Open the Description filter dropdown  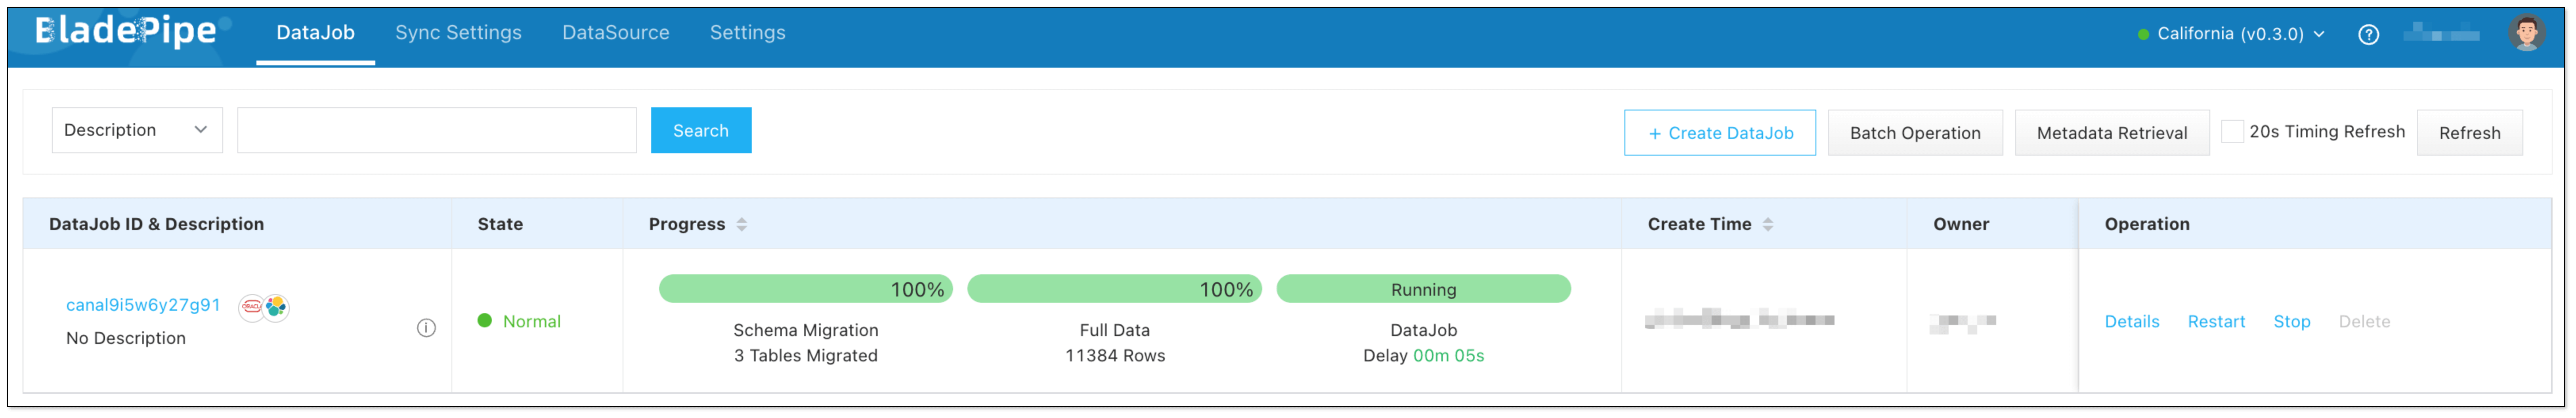tap(137, 131)
